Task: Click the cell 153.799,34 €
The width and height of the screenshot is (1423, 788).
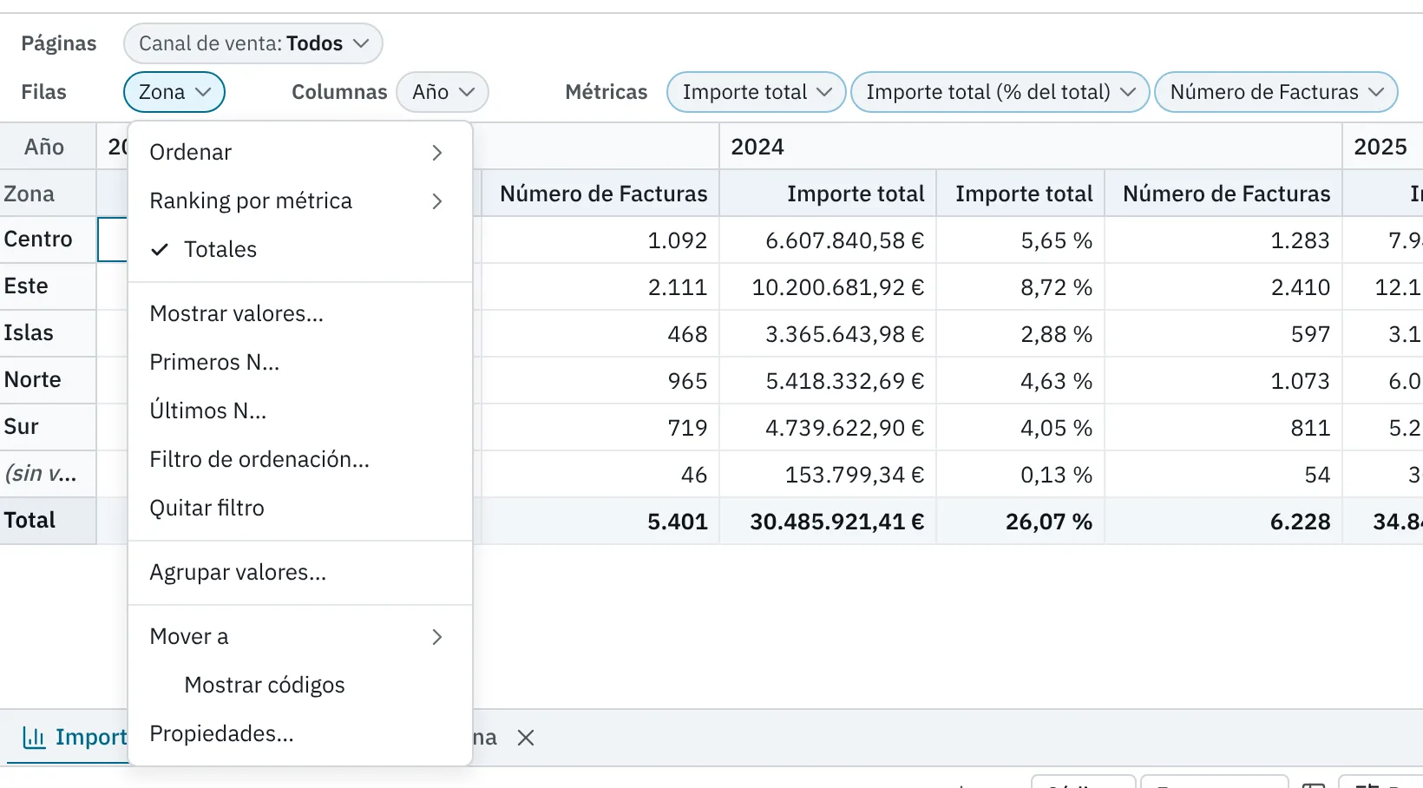Action: [828, 475]
